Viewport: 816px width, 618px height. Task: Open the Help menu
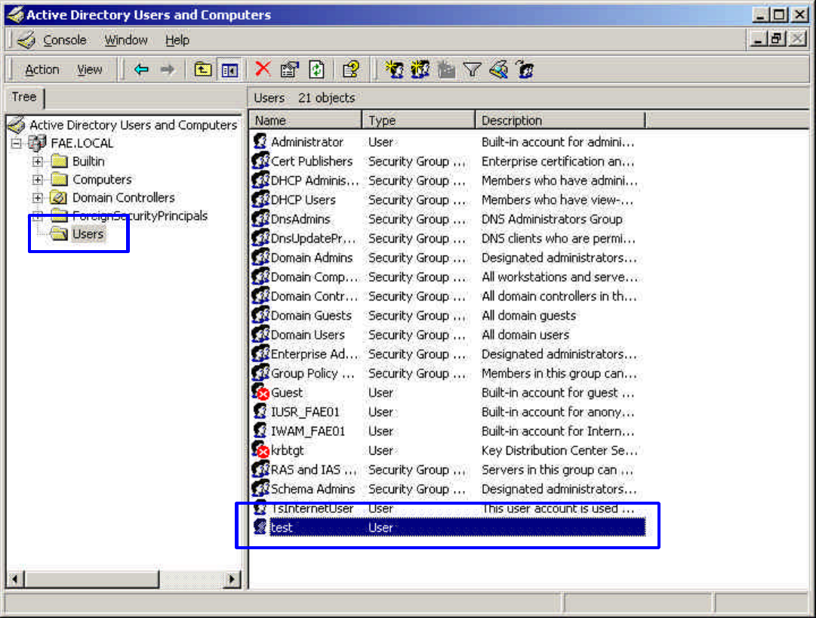click(177, 40)
